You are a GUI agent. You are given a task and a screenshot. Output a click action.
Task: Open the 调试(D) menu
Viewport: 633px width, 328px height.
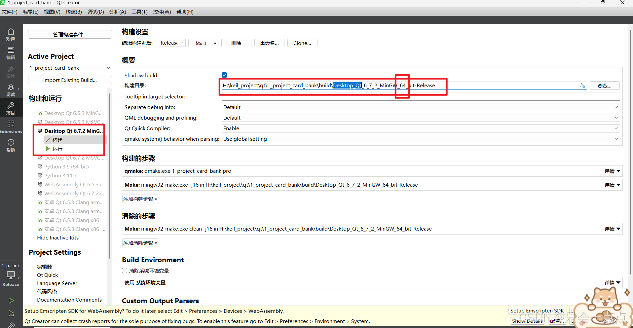coord(95,12)
